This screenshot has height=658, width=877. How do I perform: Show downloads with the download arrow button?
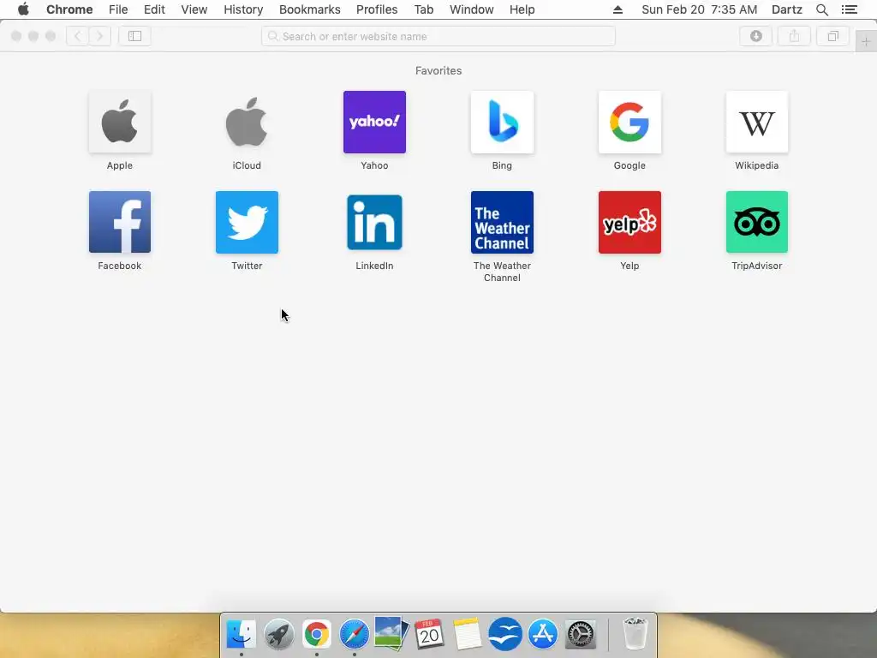756,36
